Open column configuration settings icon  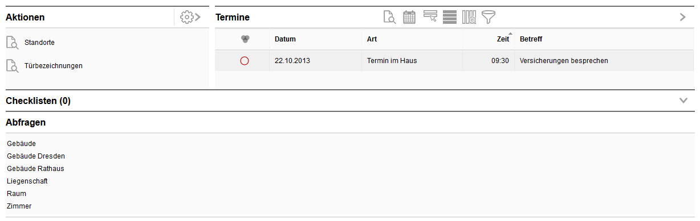[469, 17]
